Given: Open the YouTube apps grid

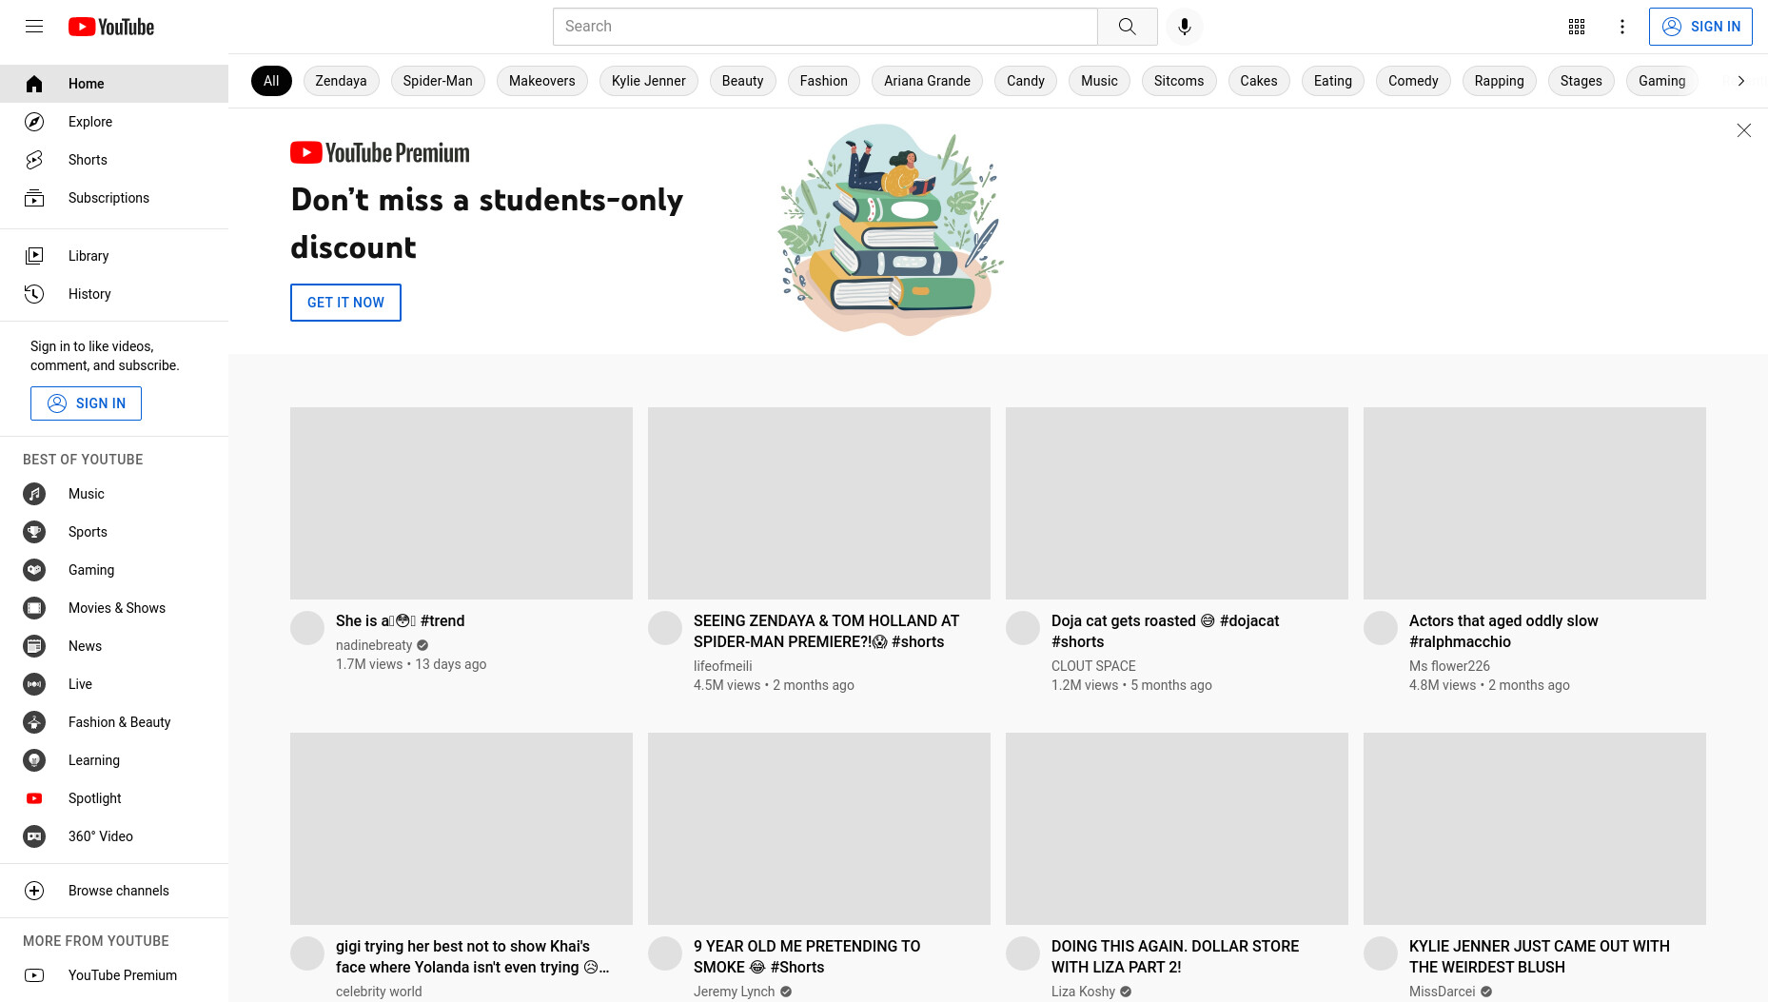Looking at the screenshot, I should 1577,27.
